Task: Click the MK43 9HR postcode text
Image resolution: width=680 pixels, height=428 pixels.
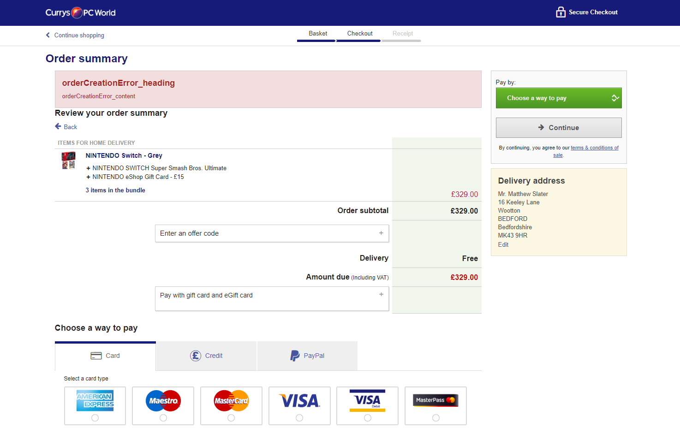Action: (513, 235)
